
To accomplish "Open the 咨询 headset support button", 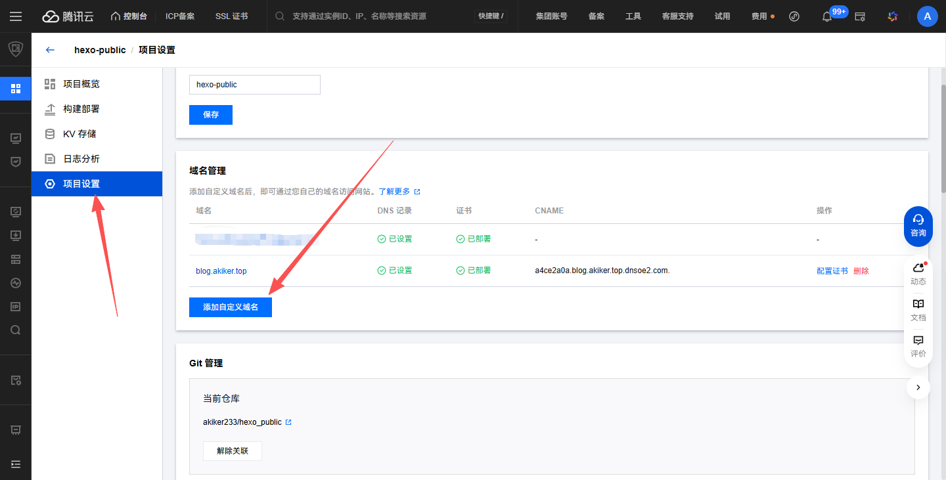I will (x=918, y=226).
